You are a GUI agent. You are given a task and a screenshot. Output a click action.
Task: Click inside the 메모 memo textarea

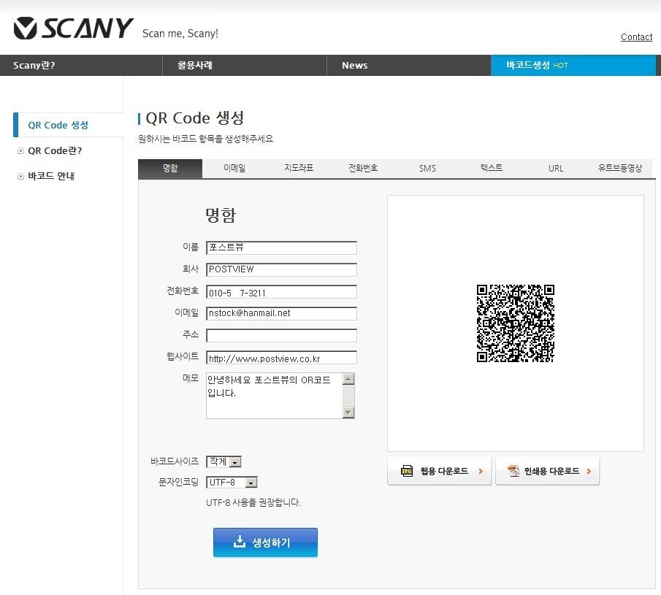tap(275, 395)
